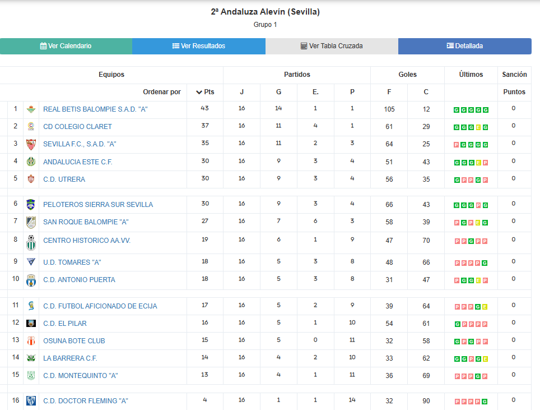Open SAN ROQUE BALOMPIE "A" link

(x=86, y=222)
